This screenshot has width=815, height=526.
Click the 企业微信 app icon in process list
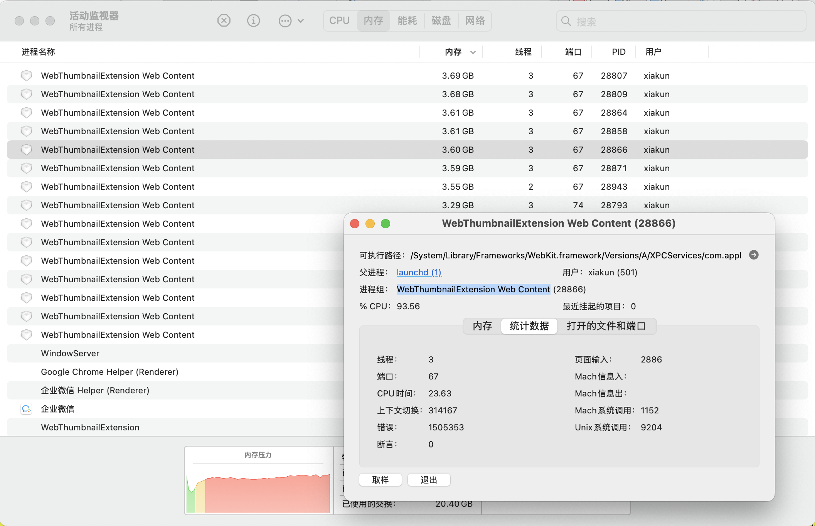(x=26, y=409)
